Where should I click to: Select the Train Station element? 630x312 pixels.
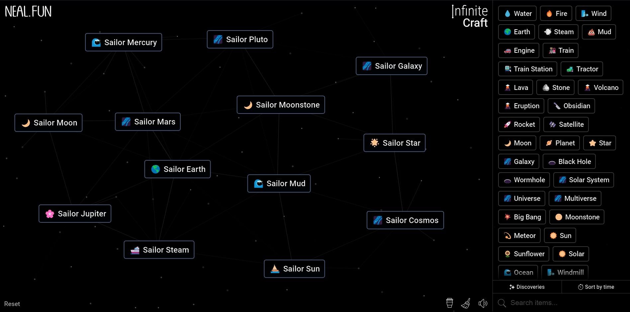tap(528, 69)
